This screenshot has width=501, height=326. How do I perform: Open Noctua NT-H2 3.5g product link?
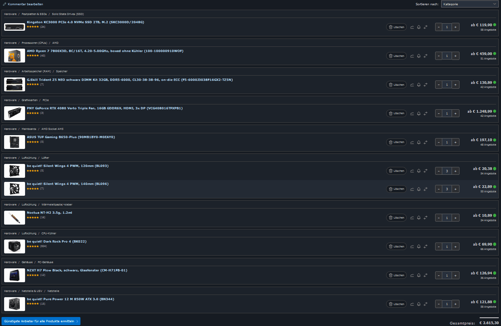pyautogui.click(x=49, y=213)
